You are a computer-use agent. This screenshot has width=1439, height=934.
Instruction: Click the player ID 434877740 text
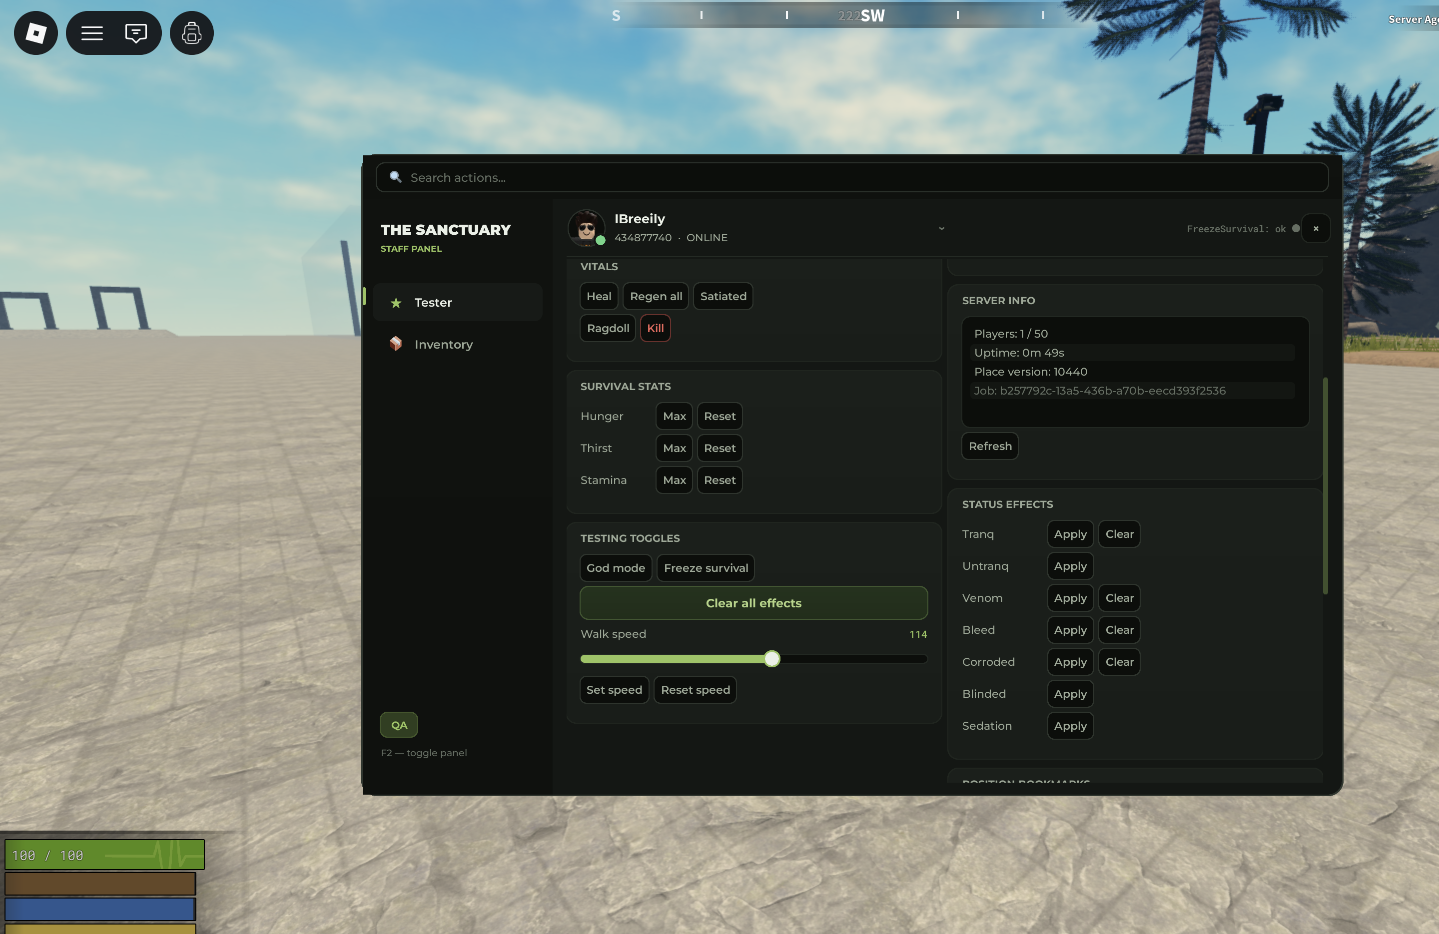(643, 238)
